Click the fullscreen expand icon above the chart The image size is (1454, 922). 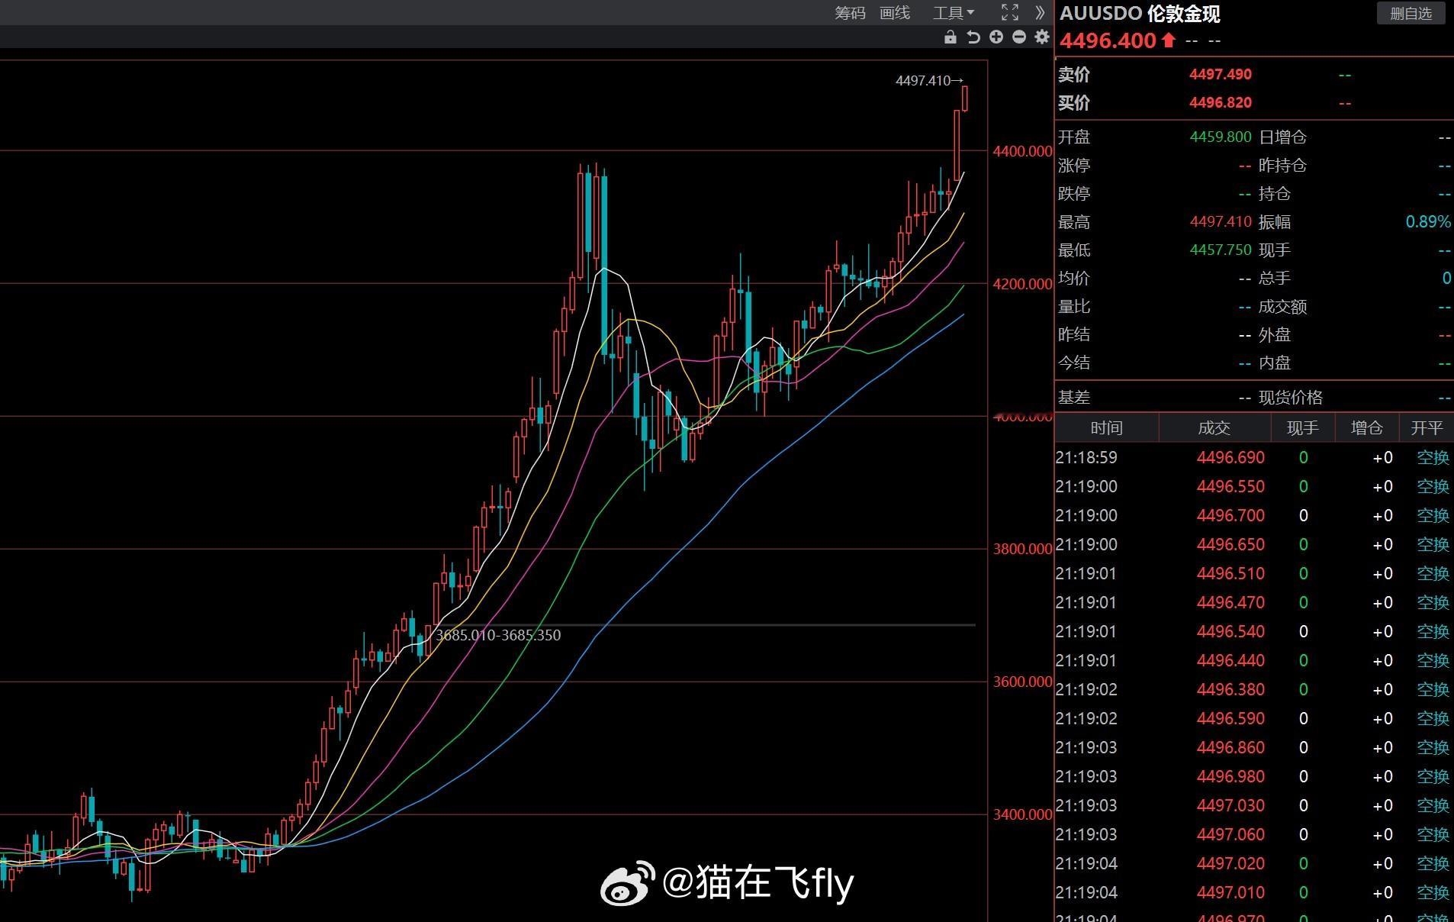[x=1011, y=12]
